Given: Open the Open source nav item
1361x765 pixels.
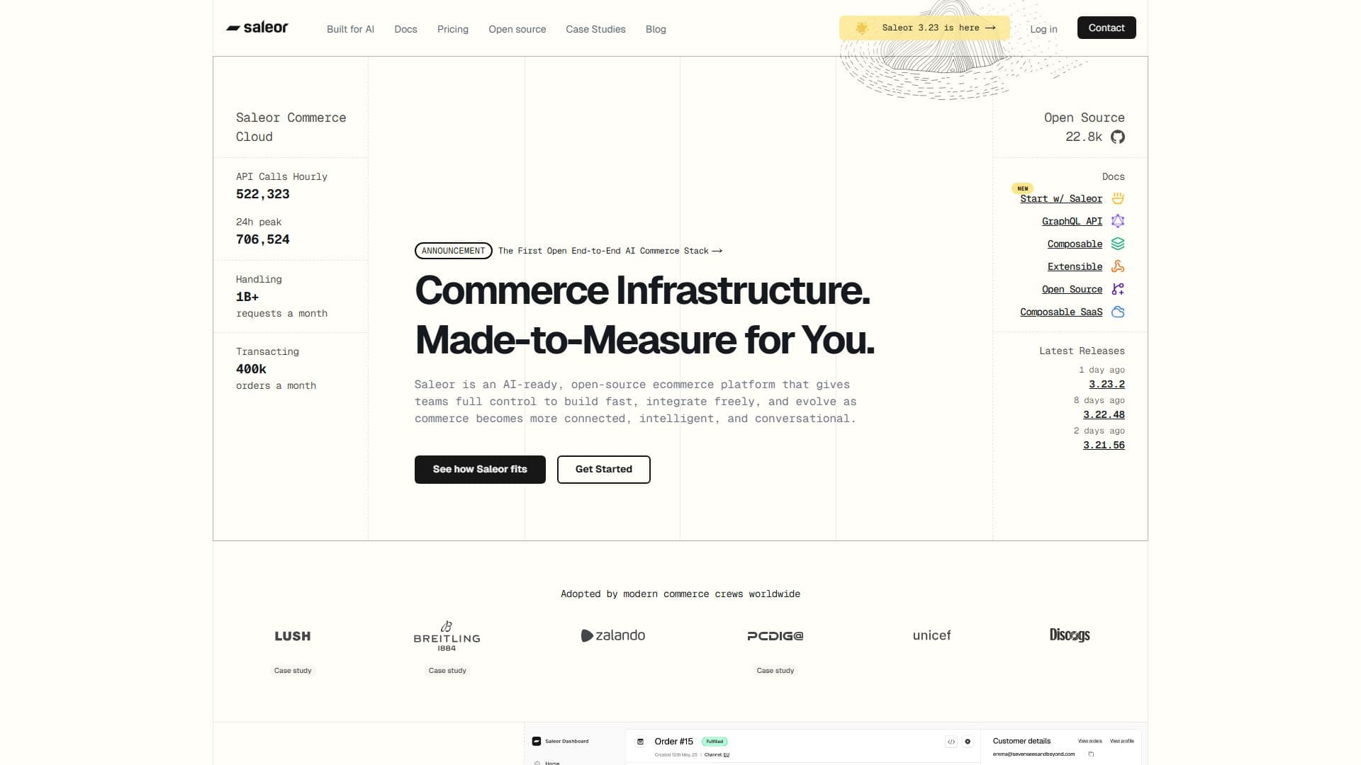Looking at the screenshot, I should tap(517, 29).
